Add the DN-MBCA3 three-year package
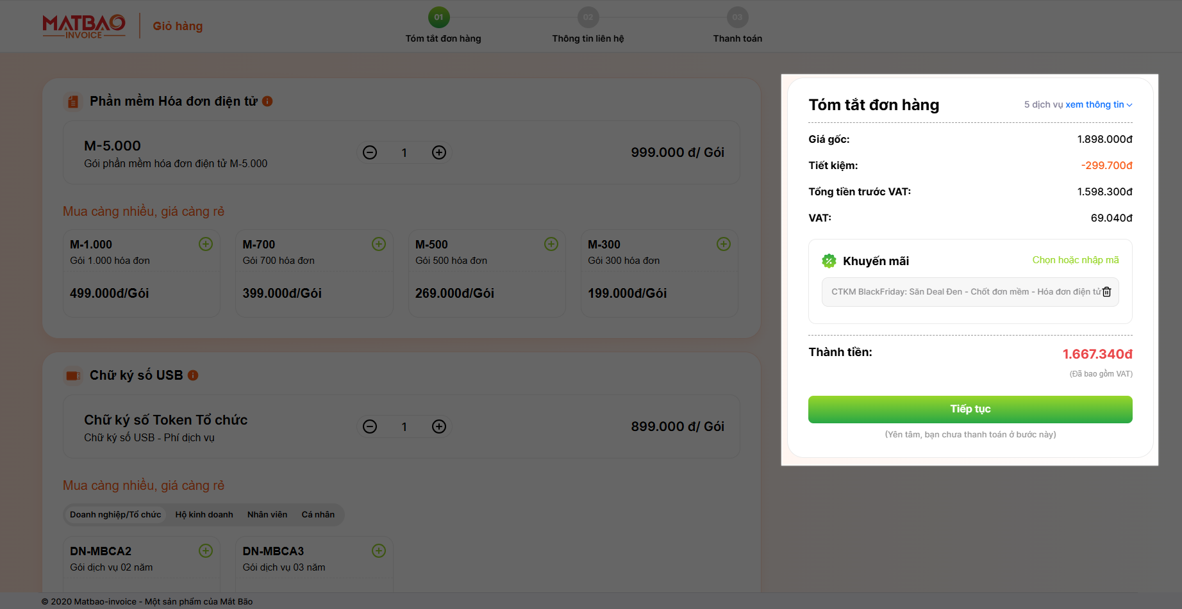This screenshot has height=609, width=1182. (379, 551)
